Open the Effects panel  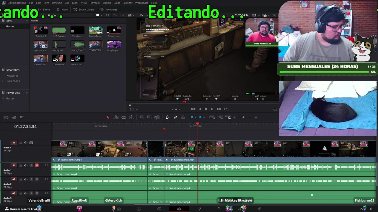(x=44, y=9)
